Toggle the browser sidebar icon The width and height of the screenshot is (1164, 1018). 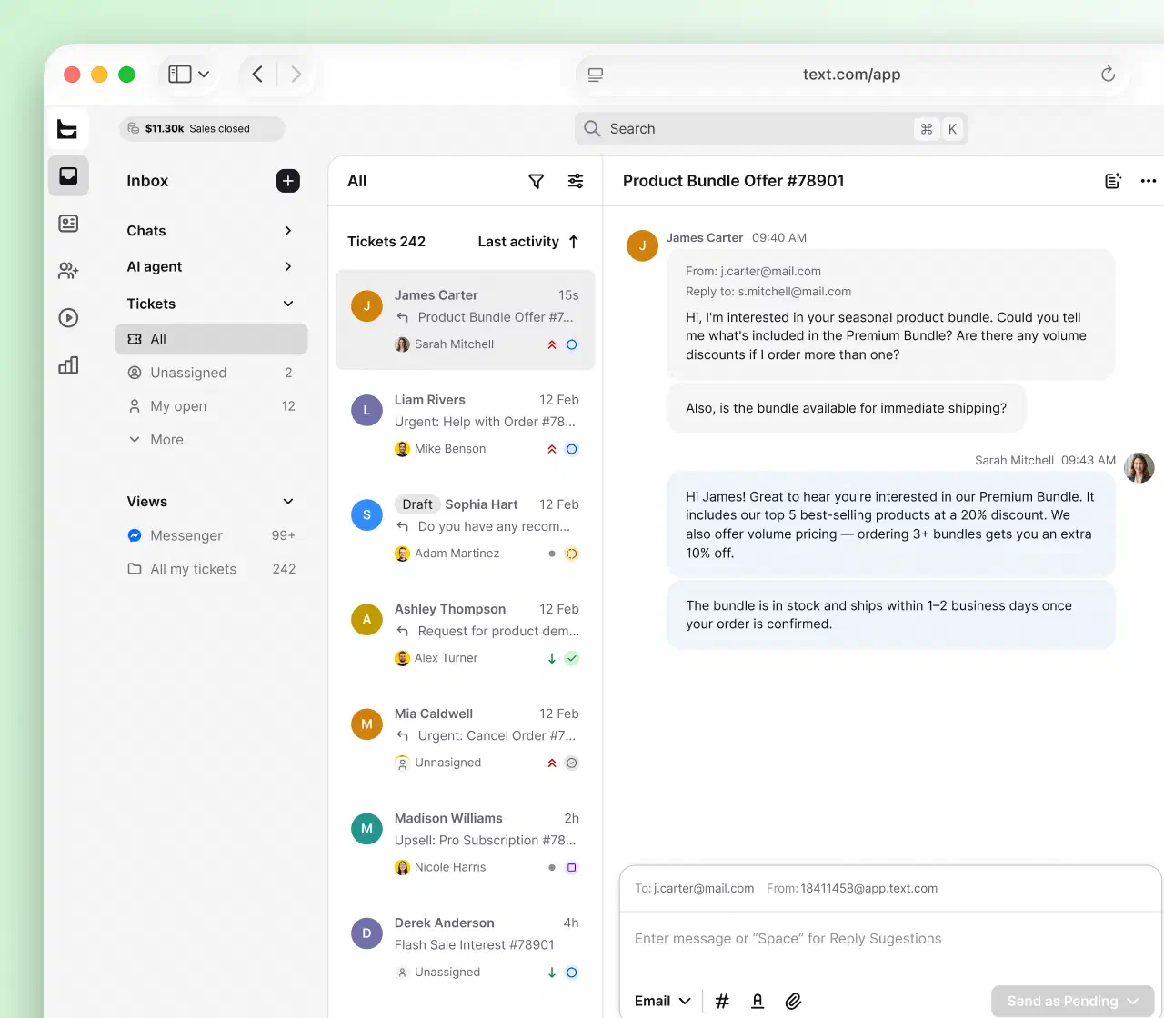[180, 75]
